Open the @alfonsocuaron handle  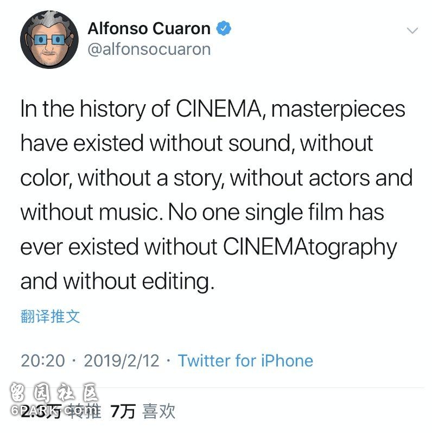coord(149,49)
